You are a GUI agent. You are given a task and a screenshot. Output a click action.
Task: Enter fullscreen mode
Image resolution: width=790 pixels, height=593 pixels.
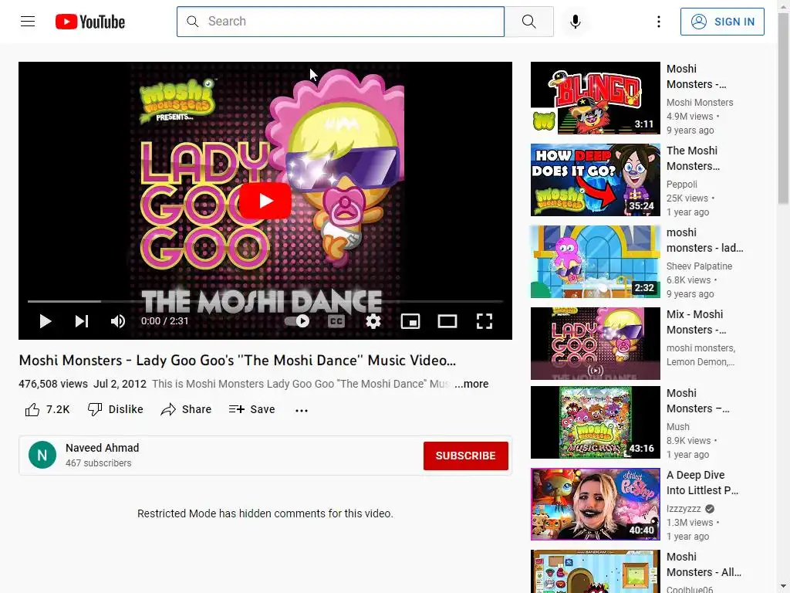[484, 321]
